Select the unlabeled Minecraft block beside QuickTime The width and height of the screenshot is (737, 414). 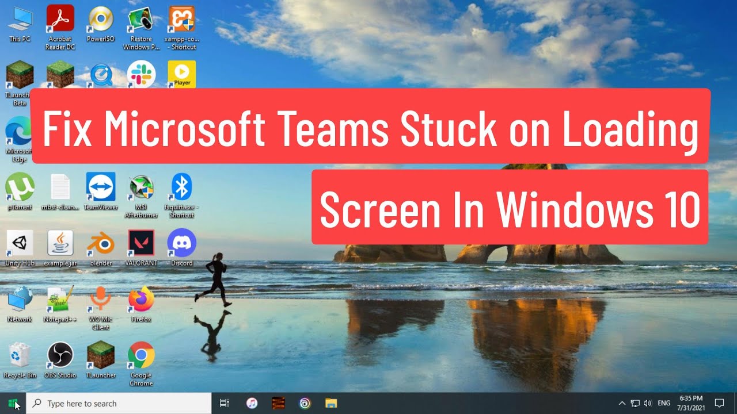(60, 75)
